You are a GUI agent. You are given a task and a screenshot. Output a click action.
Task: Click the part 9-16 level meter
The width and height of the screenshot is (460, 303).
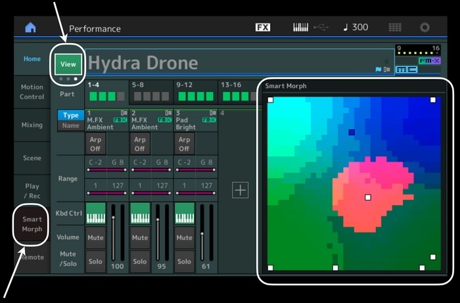[418, 50]
